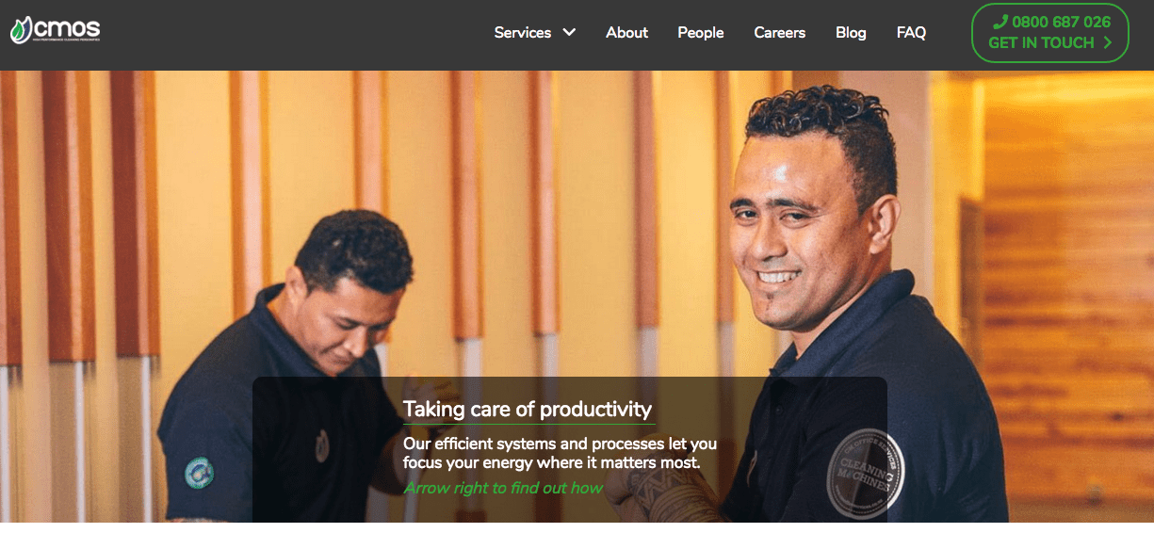Visit the FAQ page
1154x549 pixels.
911,32
